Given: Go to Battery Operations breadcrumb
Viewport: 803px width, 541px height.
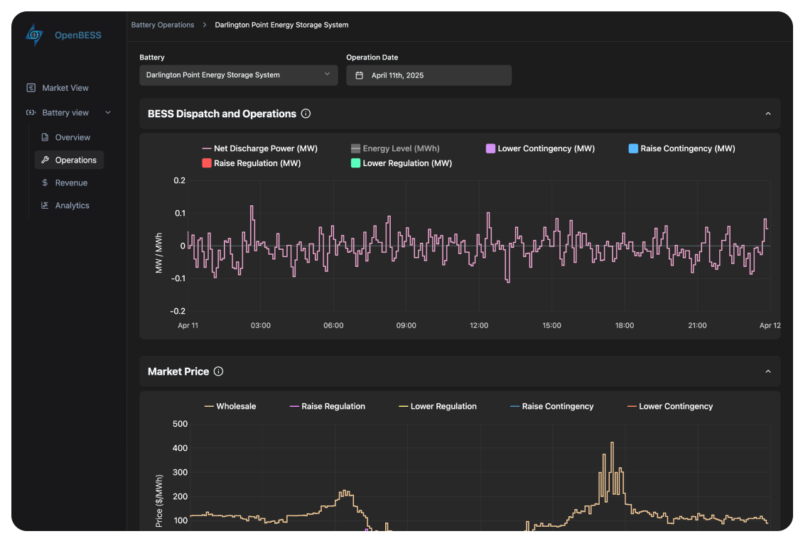Looking at the screenshot, I should [x=163, y=25].
